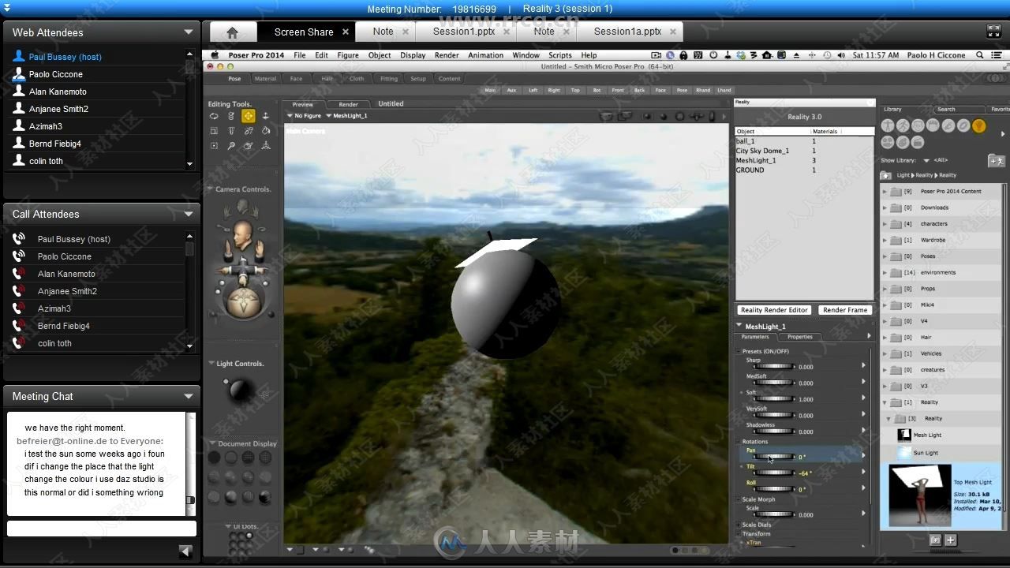Expand the Poser Pro 2014 Content folder
1010x568 pixels.
885,191
